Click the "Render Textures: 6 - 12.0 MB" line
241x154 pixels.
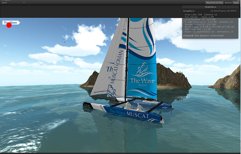tap(200, 22)
